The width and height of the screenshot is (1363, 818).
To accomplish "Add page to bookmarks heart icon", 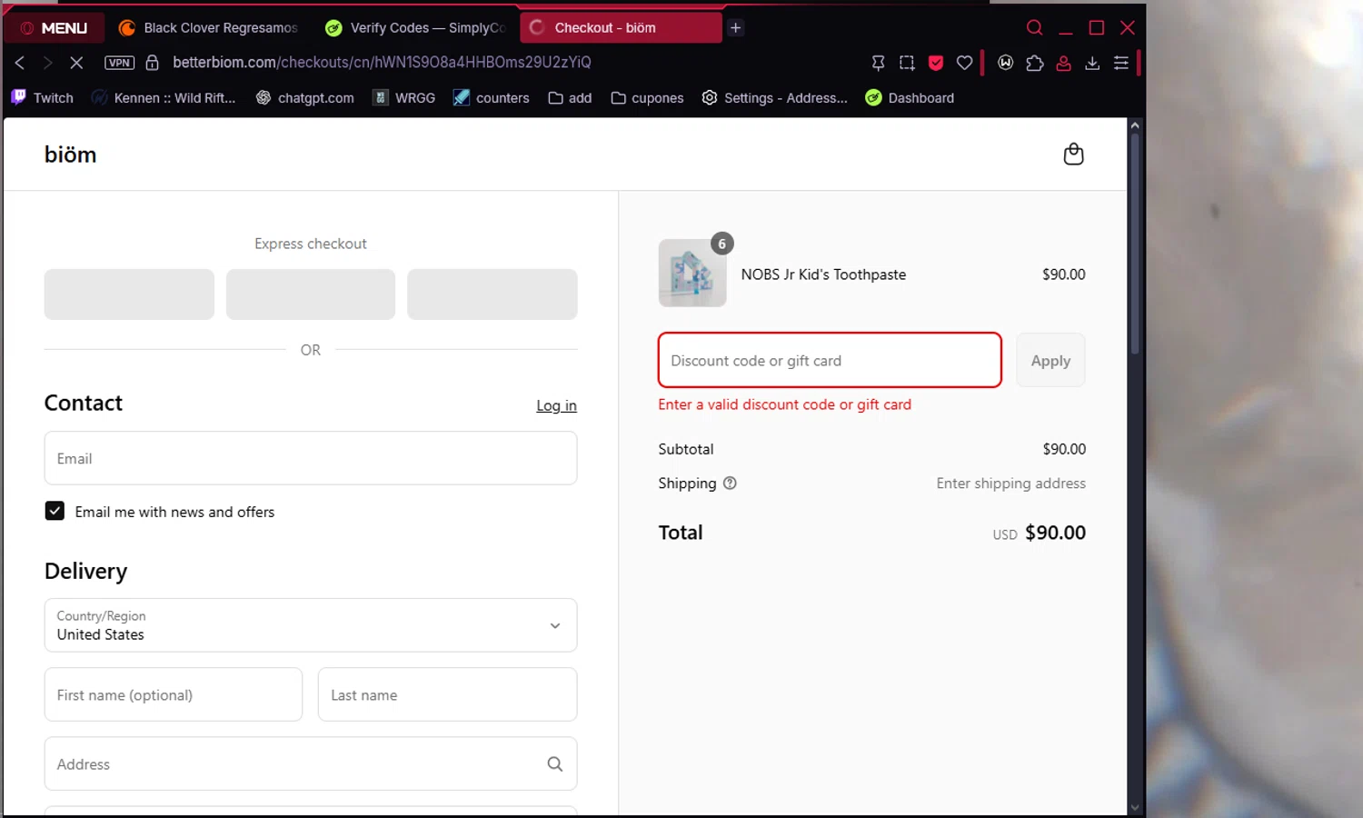I will click(x=965, y=63).
